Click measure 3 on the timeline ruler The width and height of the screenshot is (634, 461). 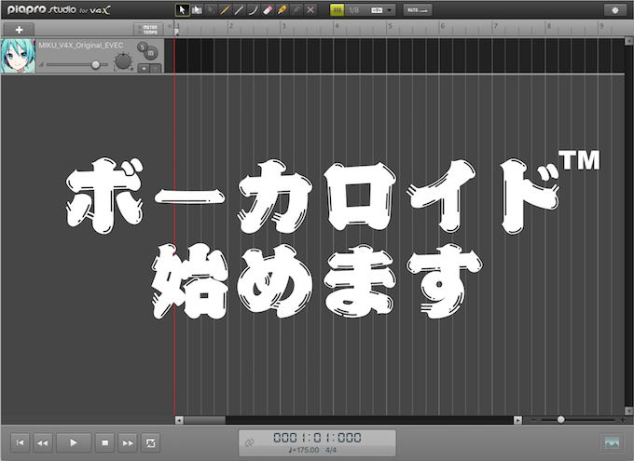pyautogui.click(x=283, y=26)
